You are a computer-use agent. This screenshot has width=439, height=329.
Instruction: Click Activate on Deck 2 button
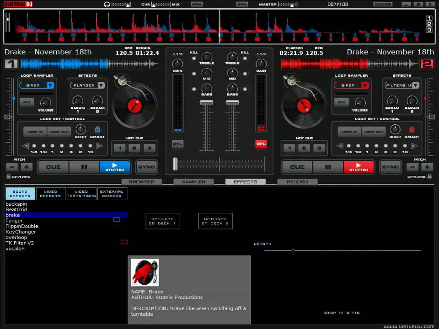pyautogui.click(x=215, y=221)
